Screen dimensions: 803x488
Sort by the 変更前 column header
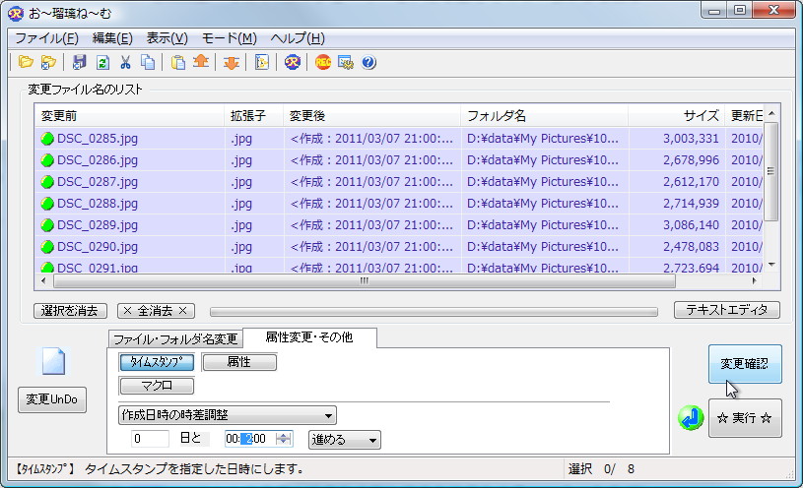coord(129,116)
